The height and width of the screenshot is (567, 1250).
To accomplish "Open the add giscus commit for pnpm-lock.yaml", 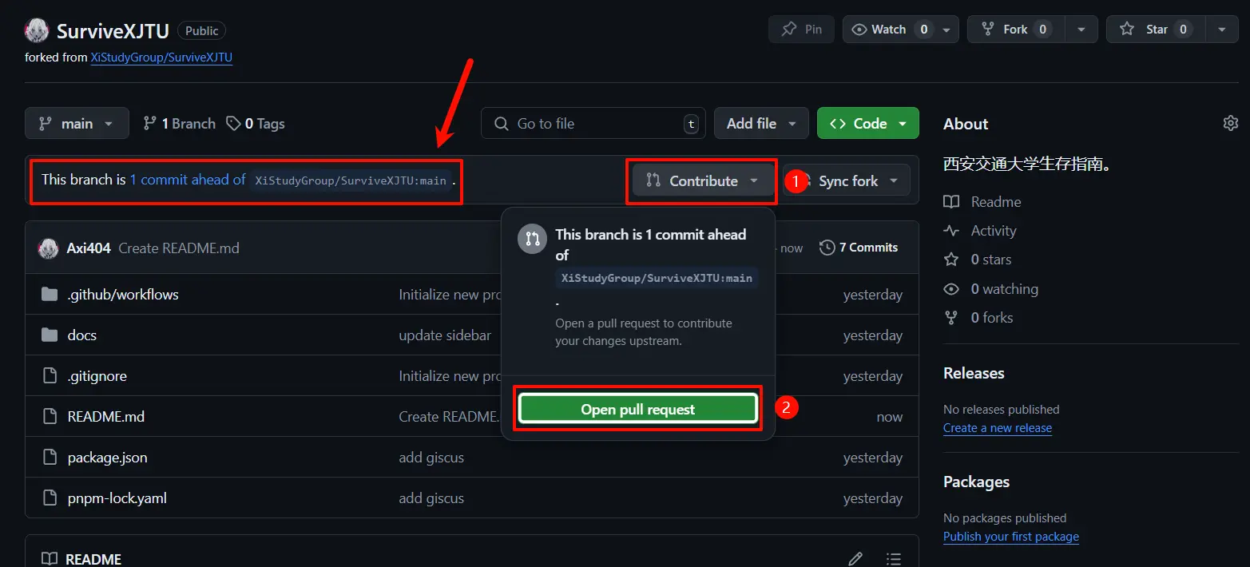I will click(431, 498).
